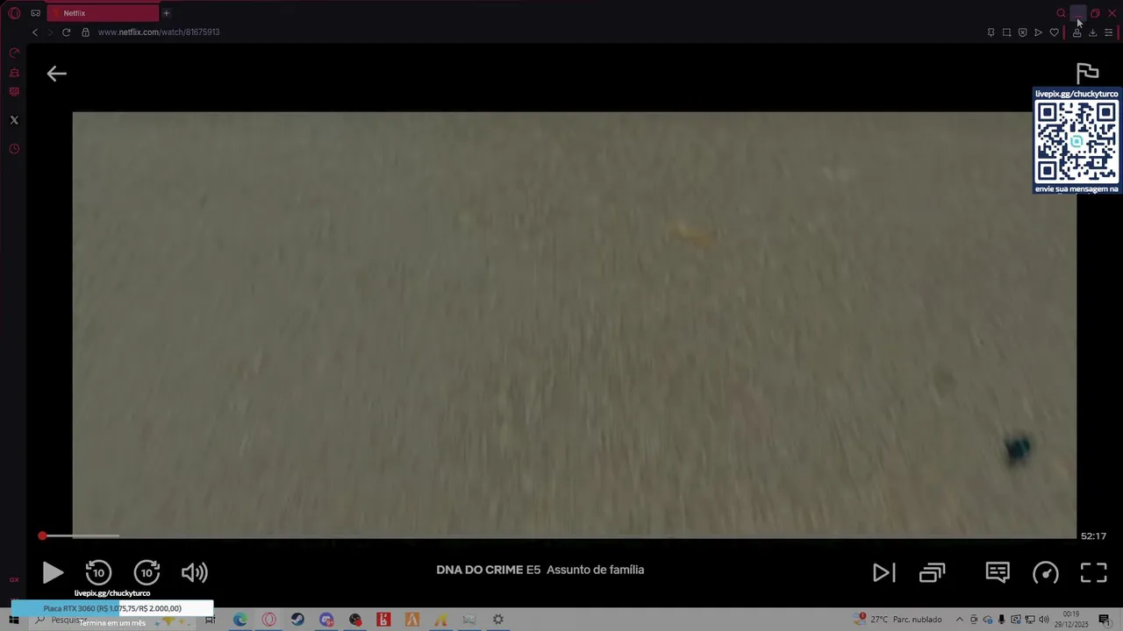Open Discord from the taskbar
This screenshot has width=1123, height=631.
click(x=326, y=620)
